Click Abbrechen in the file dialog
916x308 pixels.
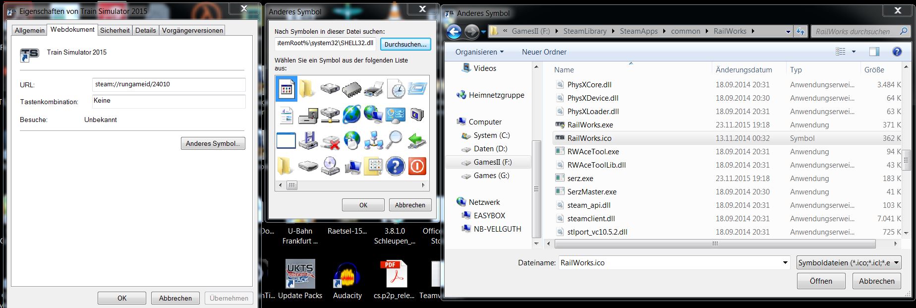[x=876, y=281]
